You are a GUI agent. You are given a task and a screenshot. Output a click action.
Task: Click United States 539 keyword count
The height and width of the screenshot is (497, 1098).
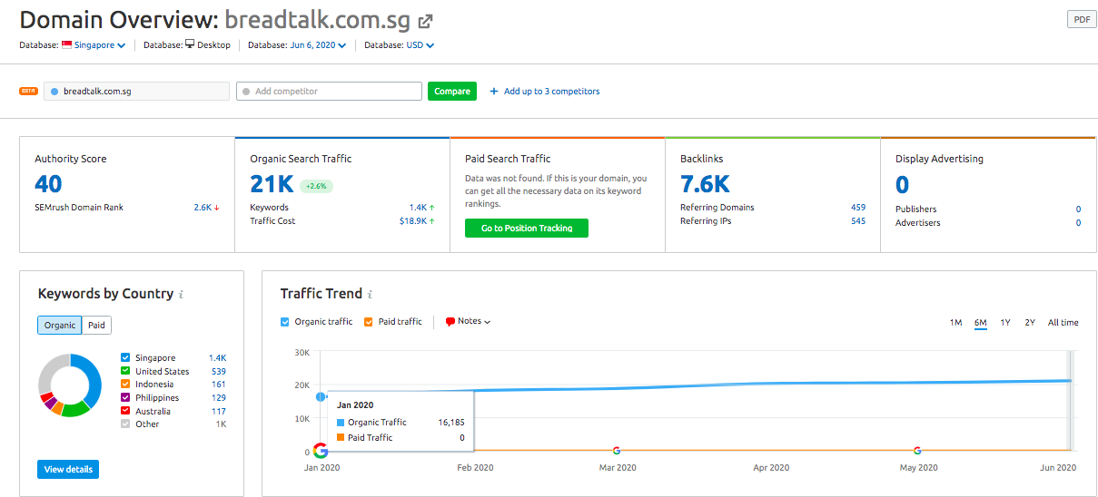219,371
